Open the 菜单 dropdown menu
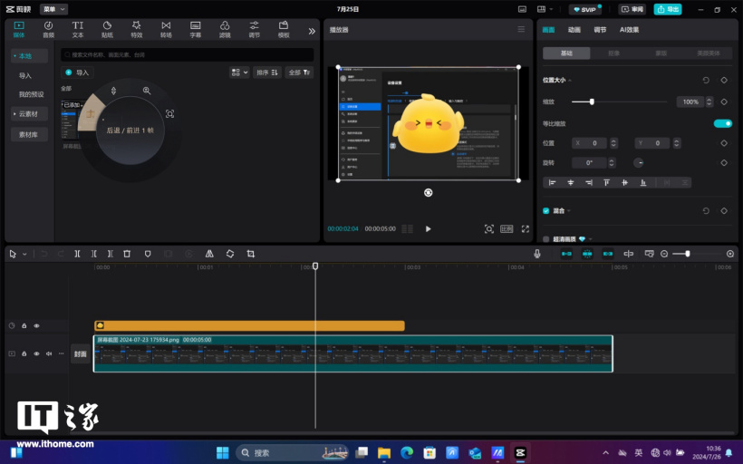This screenshot has width=743, height=464. (53, 9)
